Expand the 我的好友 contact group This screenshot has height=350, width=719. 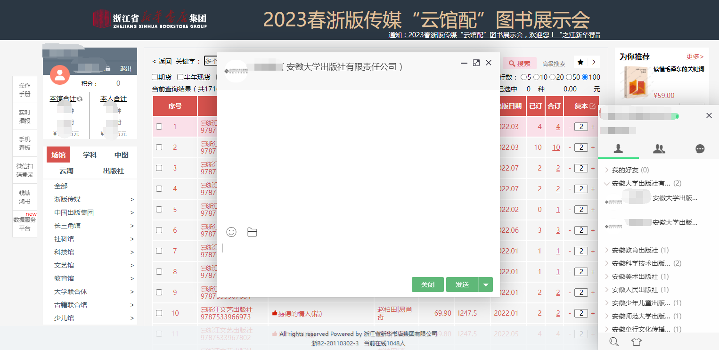607,170
